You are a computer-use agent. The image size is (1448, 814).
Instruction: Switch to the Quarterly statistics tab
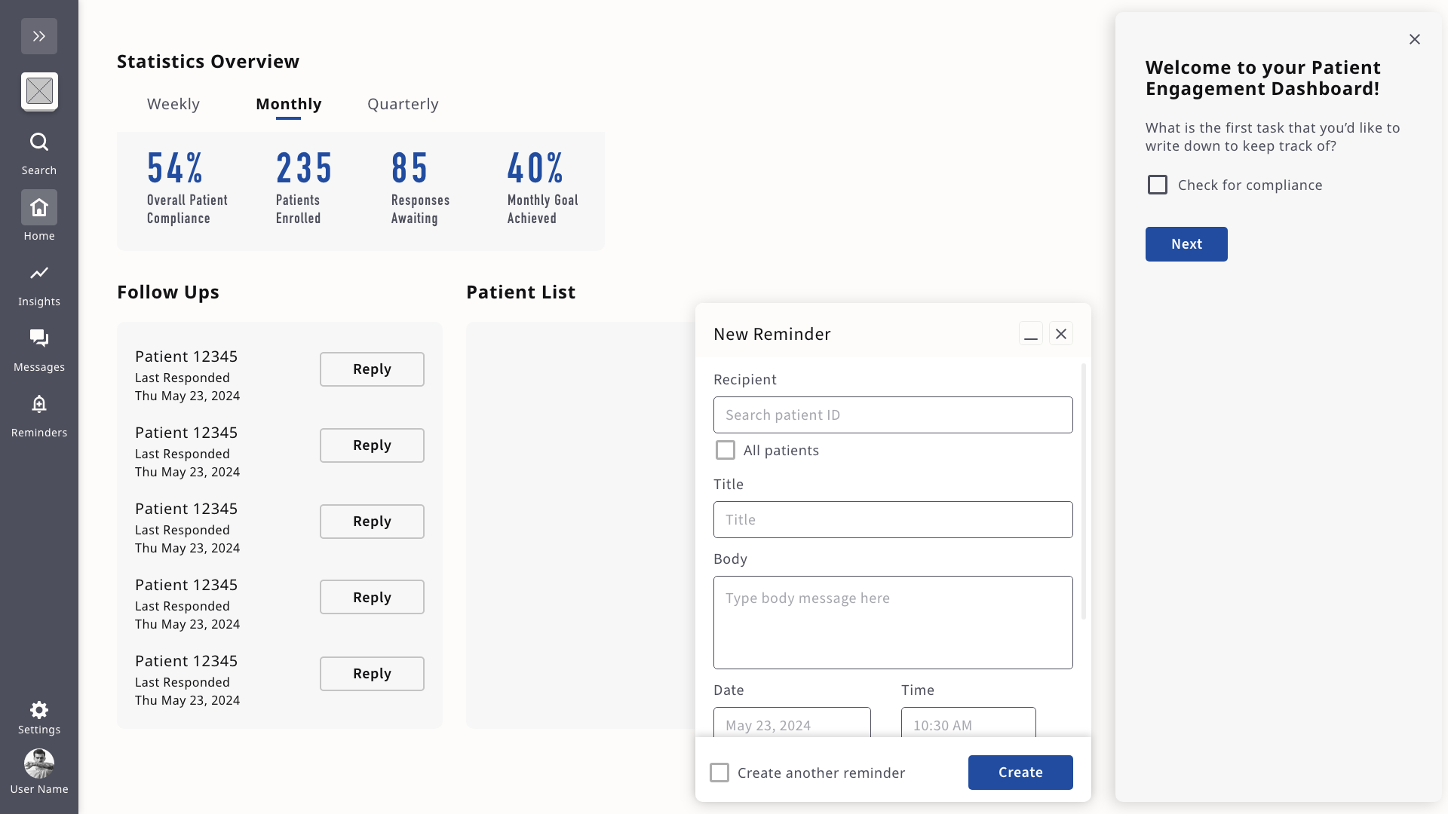[403, 104]
